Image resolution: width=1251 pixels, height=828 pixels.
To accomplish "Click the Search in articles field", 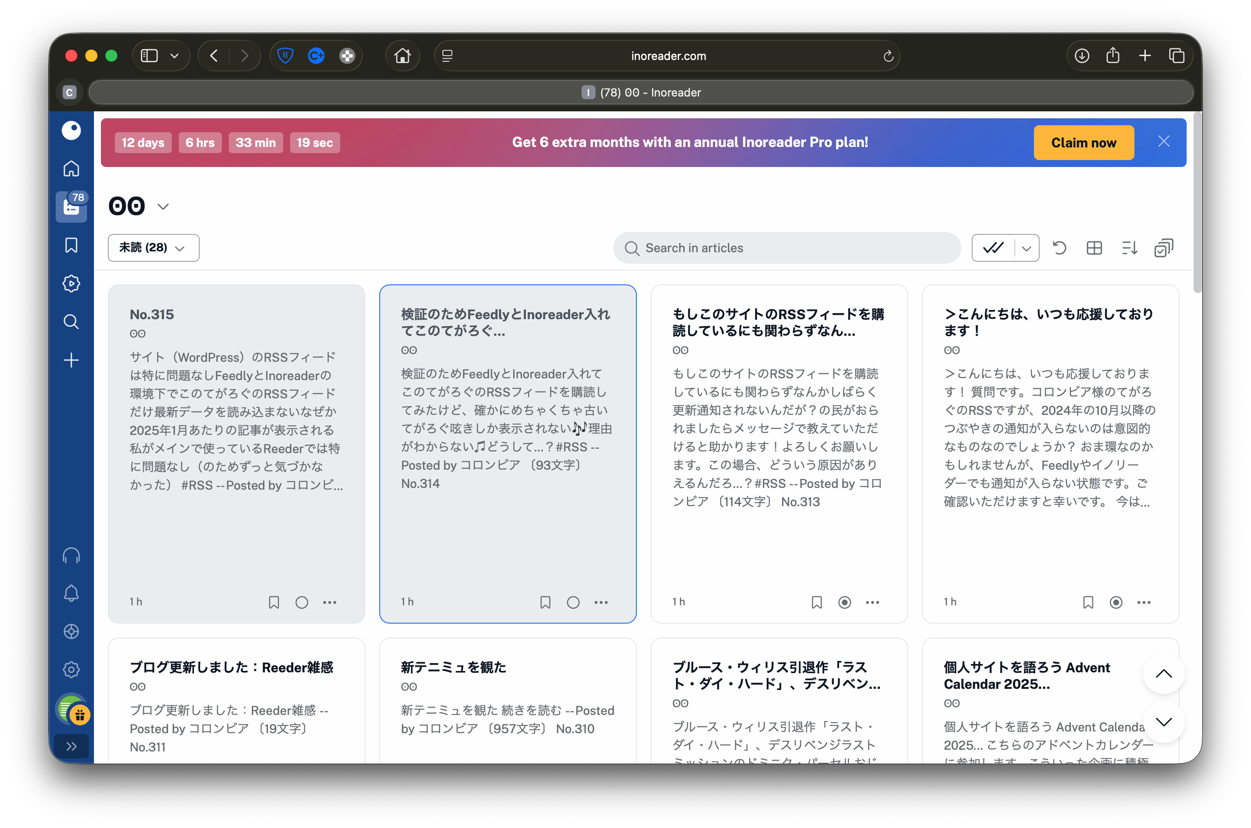I will click(x=787, y=248).
